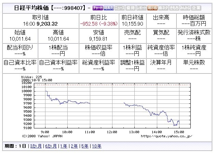The width and height of the screenshot is (215, 154).
Task: Click the 取引値 9,203.32 cell
Action: (x=41, y=21)
